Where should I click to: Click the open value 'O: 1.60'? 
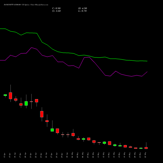pos(56,11)
